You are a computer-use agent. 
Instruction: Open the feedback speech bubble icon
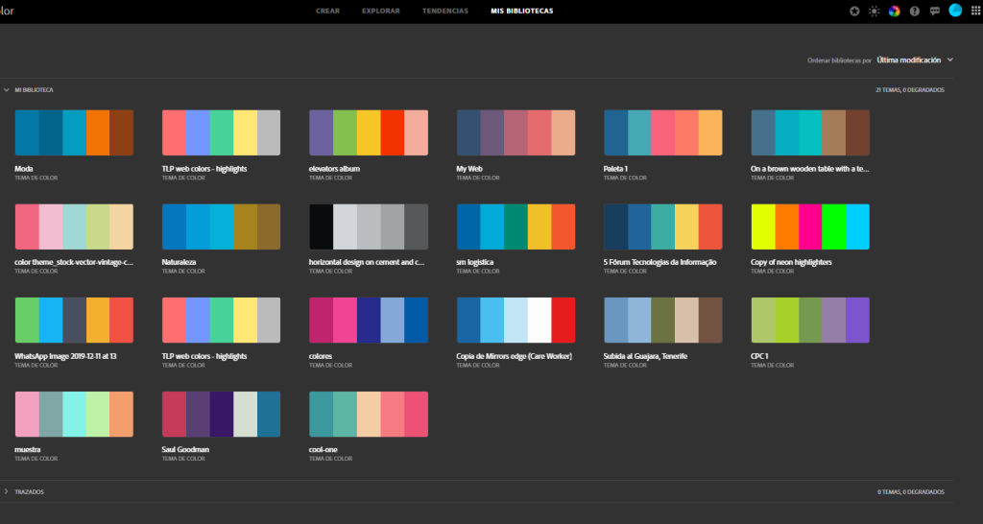935,11
